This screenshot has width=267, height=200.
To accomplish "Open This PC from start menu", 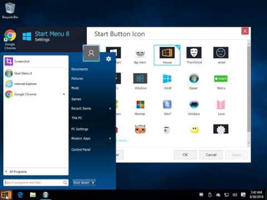I will pyautogui.click(x=77, y=118).
